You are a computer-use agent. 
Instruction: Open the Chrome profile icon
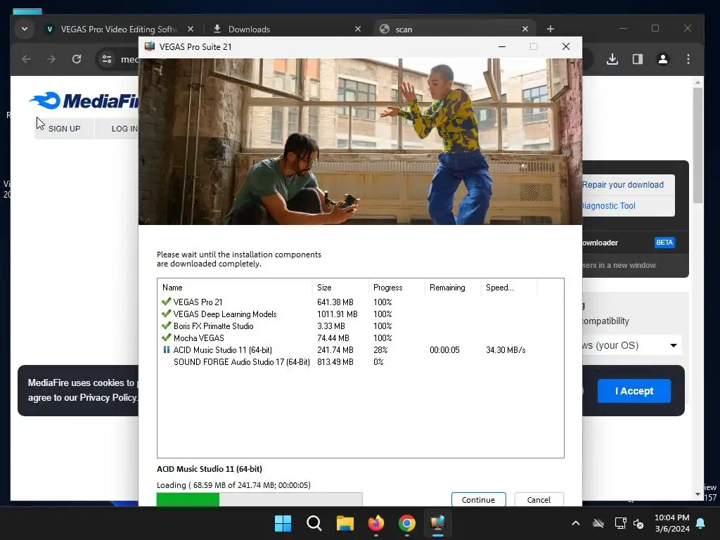tap(662, 59)
